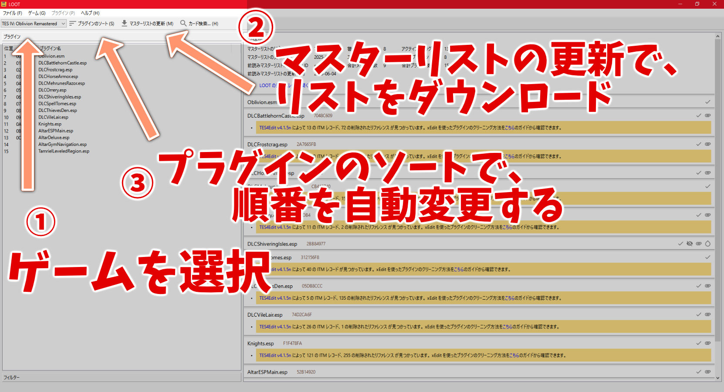Click the droplet clean icon on DLCShiveringIsles.esp card
This screenshot has width=724, height=392.
tap(708, 243)
